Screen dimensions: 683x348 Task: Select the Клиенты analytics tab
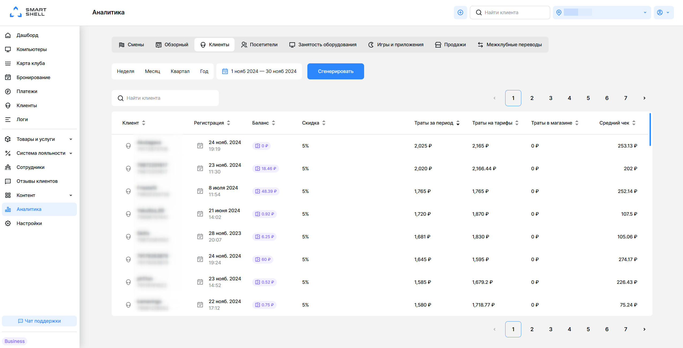coord(214,45)
